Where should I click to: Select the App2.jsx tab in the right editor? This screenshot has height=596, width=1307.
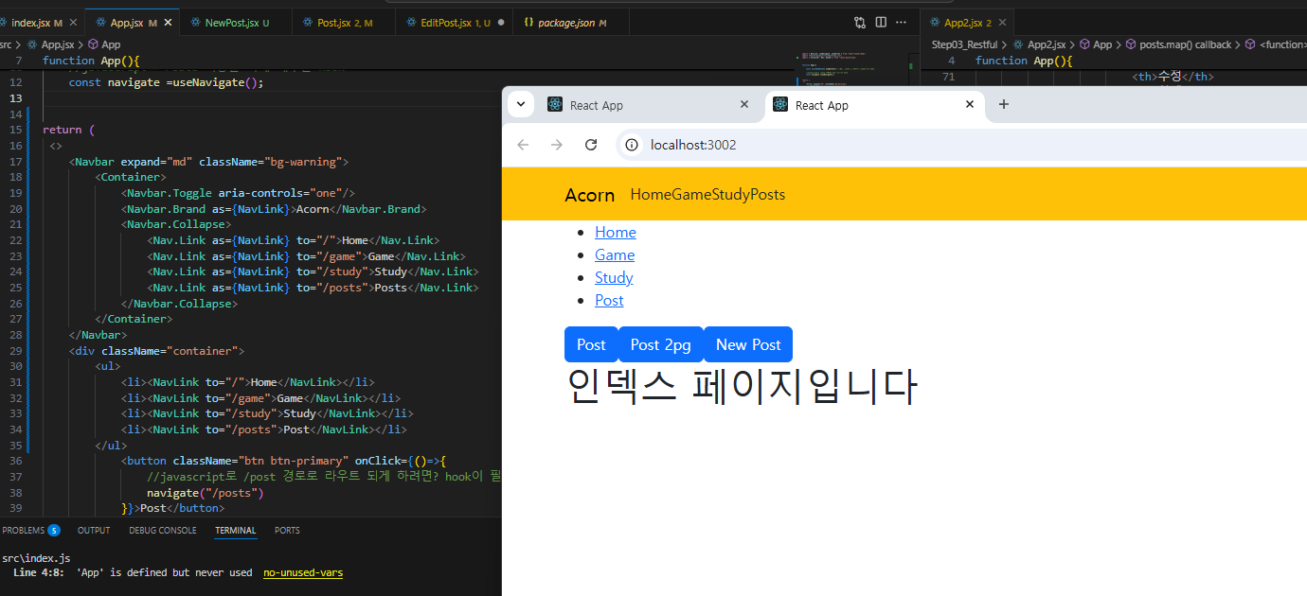[966, 23]
